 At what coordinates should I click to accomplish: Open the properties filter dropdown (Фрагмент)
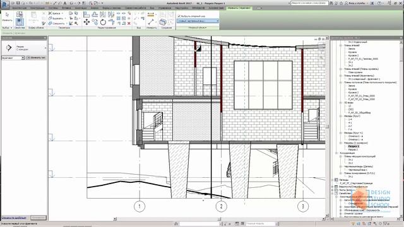13,58
